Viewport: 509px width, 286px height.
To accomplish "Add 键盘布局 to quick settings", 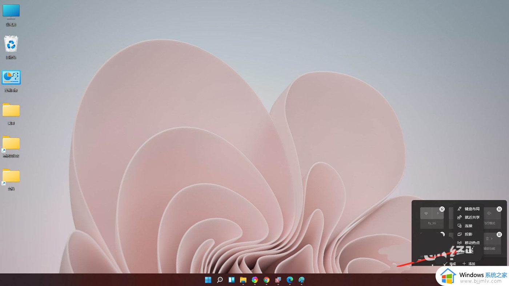I will [x=469, y=209].
